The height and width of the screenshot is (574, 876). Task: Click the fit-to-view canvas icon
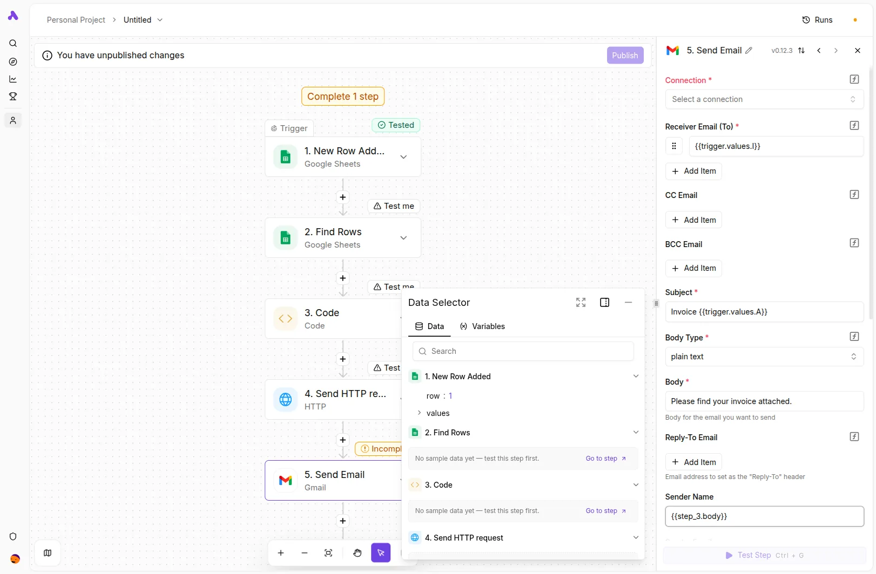(328, 553)
